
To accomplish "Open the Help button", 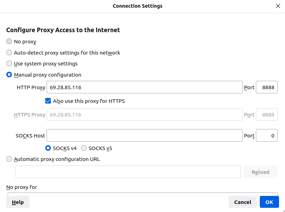I will (18, 202).
